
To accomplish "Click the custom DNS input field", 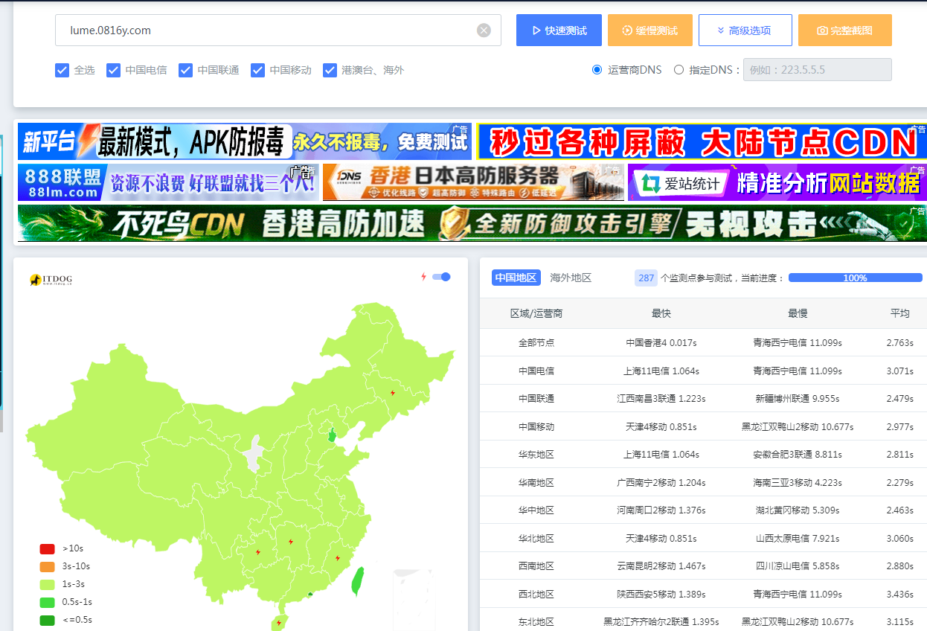I will tap(817, 70).
